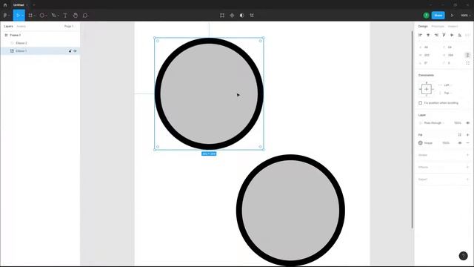Screen dimensions: 474x267
Task: Switch to the Untitled file tab
Action: (x=19, y=5)
